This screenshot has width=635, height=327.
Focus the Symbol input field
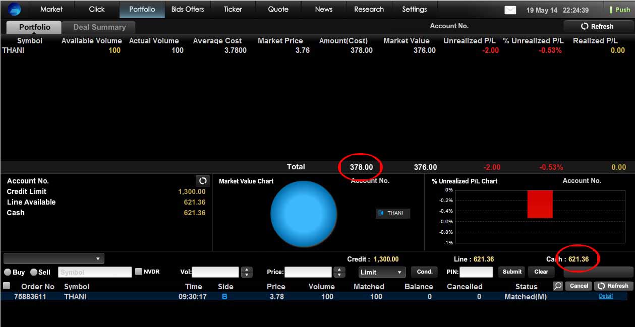coord(95,272)
